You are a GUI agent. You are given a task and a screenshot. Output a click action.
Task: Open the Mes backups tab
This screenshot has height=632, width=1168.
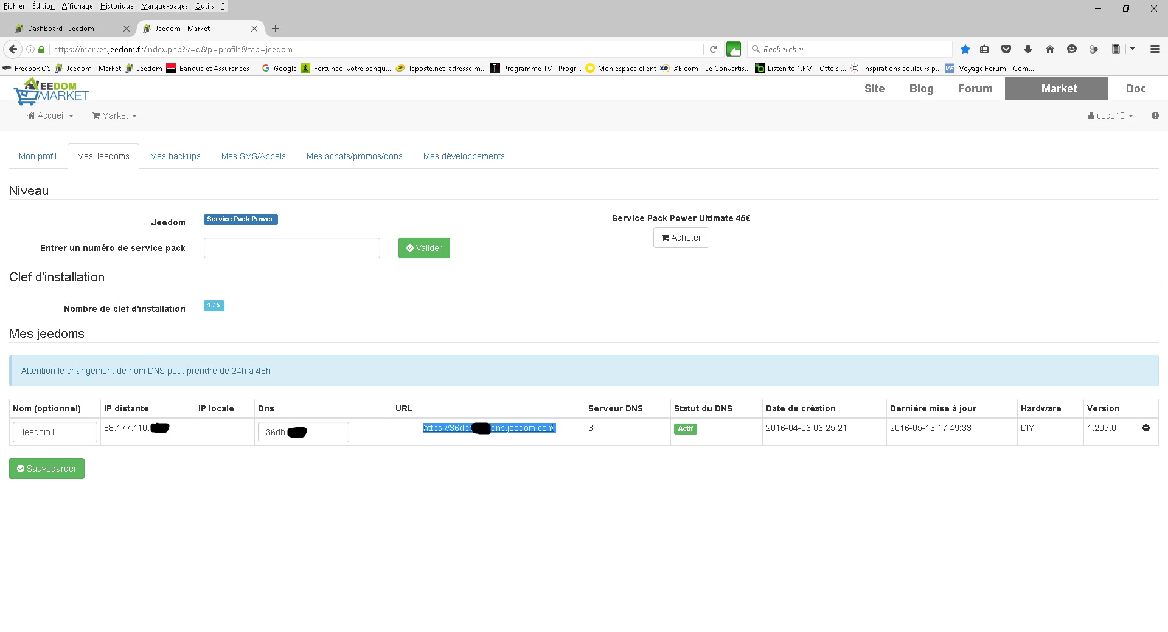175,156
